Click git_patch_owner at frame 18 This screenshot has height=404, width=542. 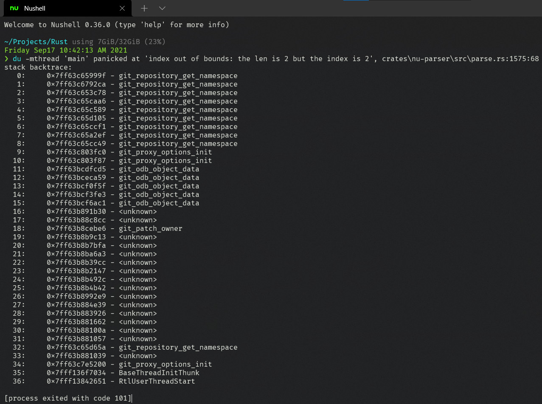pos(151,228)
